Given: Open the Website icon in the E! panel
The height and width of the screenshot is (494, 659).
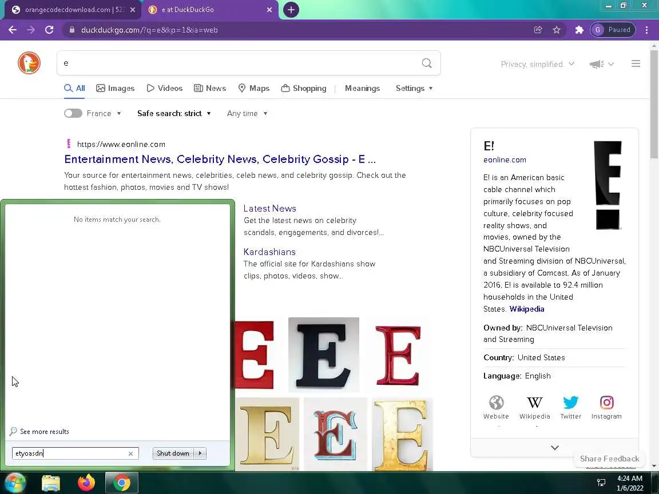Looking at the screenshot, I should click(x=496, y=407).
